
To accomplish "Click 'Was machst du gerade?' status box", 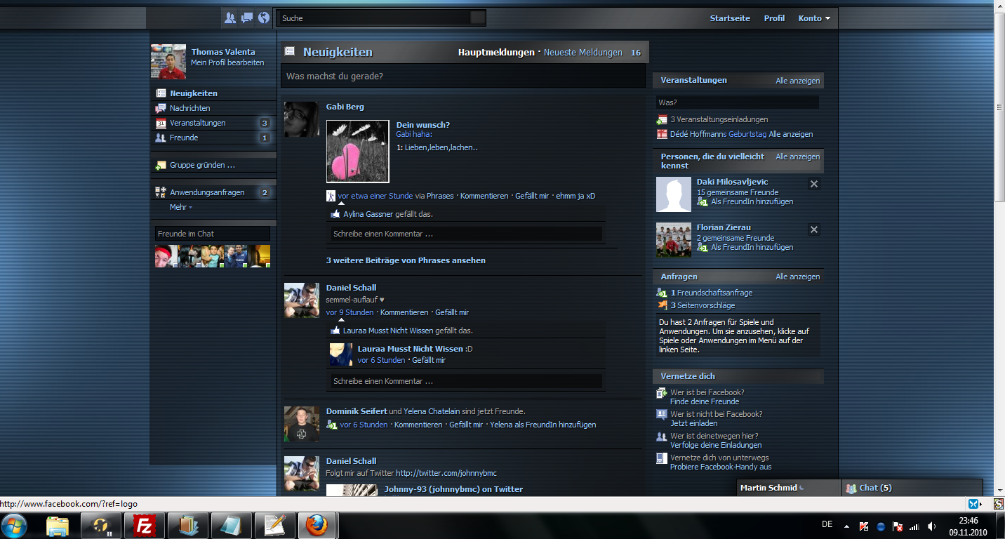I will 462,76.
